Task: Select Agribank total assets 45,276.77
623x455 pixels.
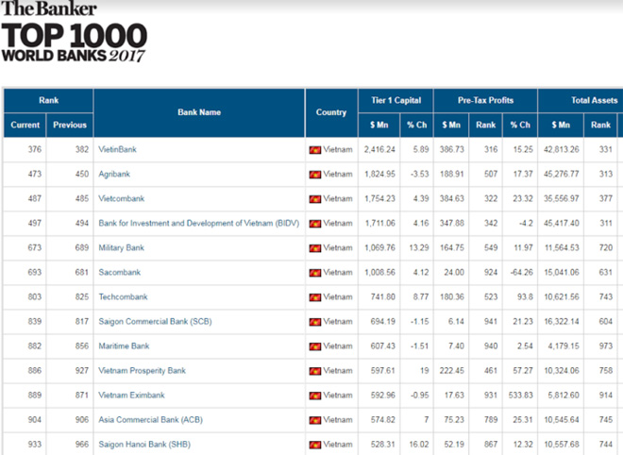Action: 561,174
